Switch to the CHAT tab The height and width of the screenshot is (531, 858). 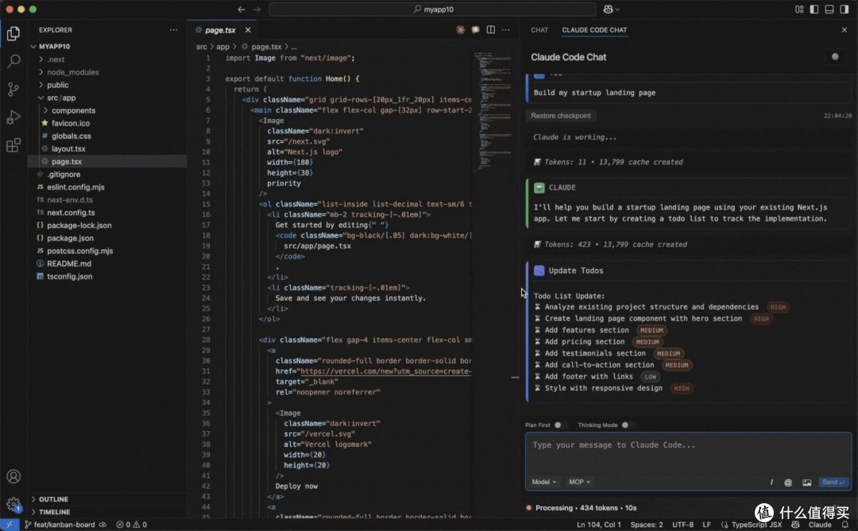(539, 30)
